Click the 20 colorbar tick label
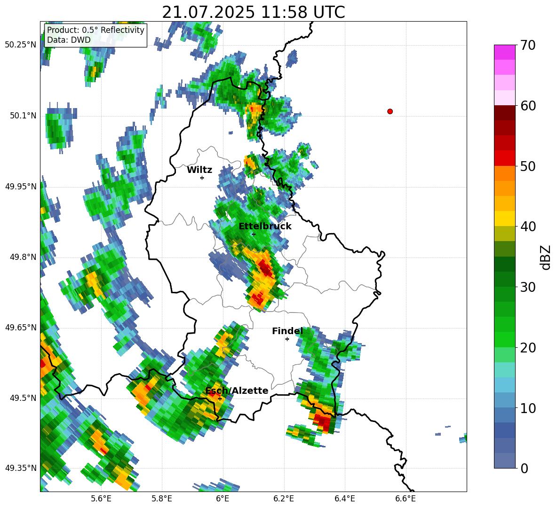This screenshot has width=557, height=508. tap(528, 348)
